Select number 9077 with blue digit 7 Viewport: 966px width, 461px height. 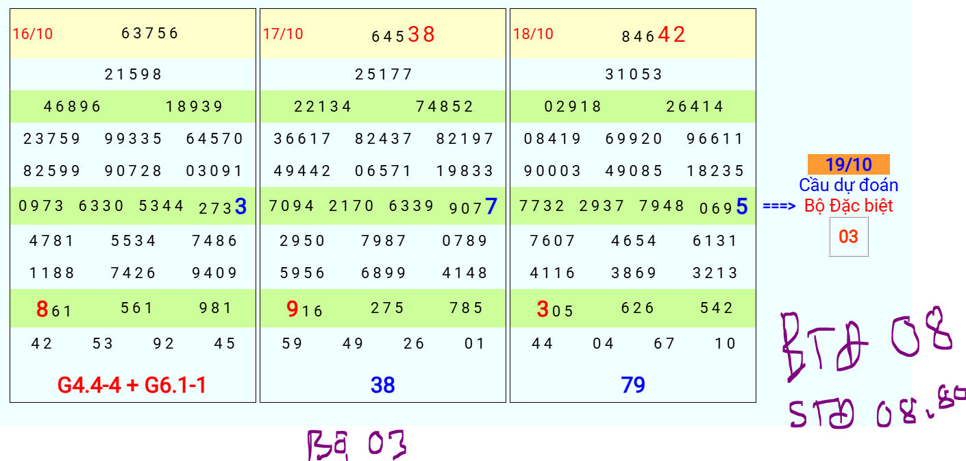coord(473,206)
